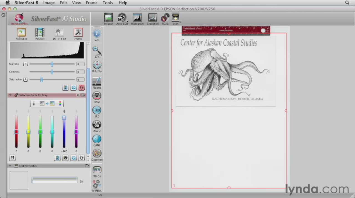
Task: Click the Contrast value field
Action: (x=80, y=72)
